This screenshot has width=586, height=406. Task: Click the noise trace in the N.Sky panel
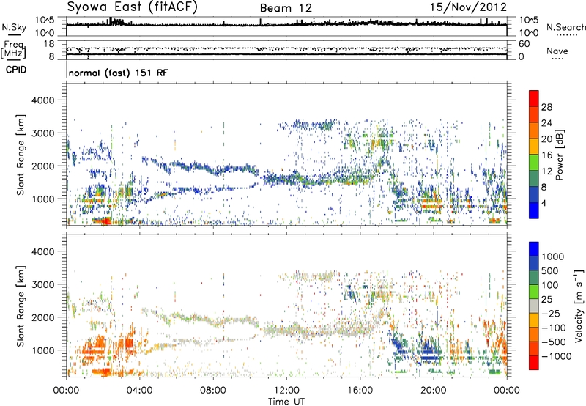click(286, 24)
